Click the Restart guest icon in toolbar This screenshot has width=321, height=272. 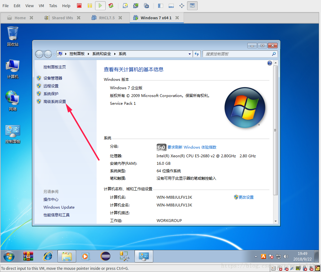tap(111, 6)
